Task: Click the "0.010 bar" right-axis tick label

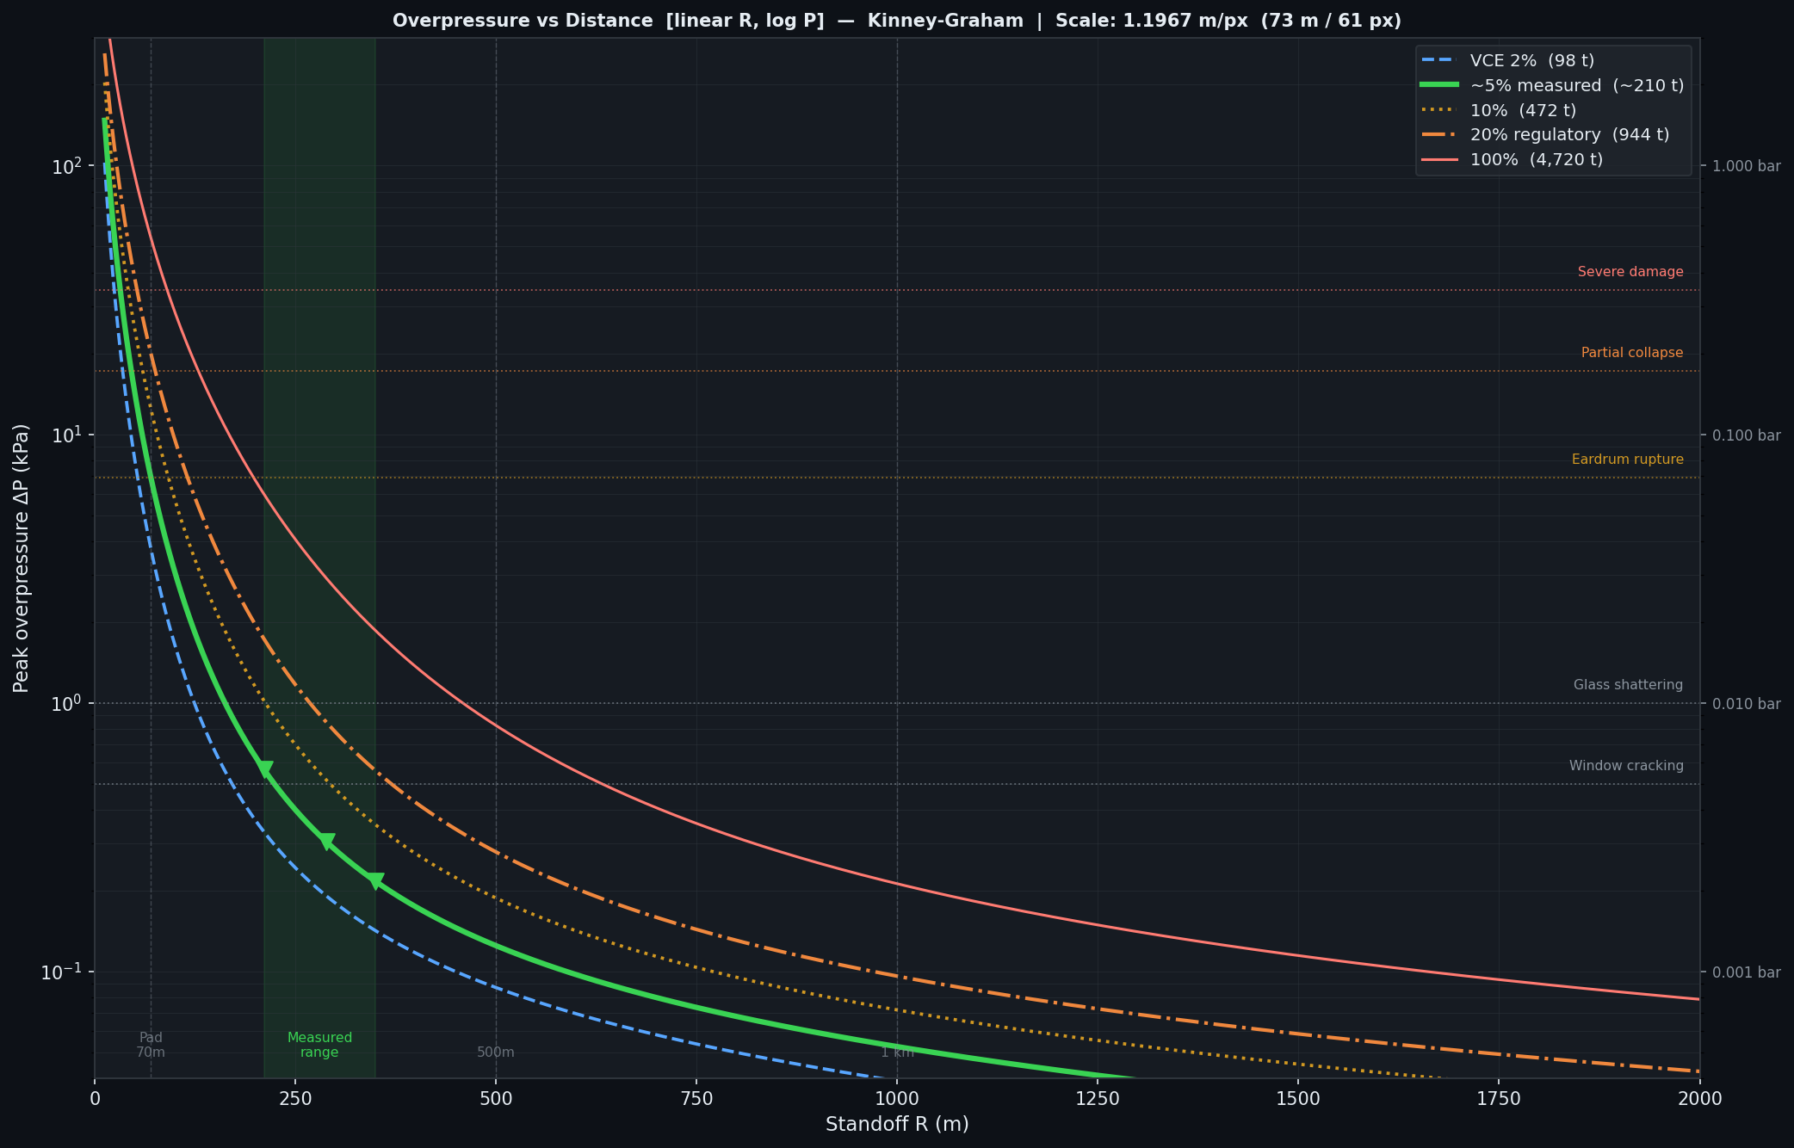Action: click(1747, 704)
